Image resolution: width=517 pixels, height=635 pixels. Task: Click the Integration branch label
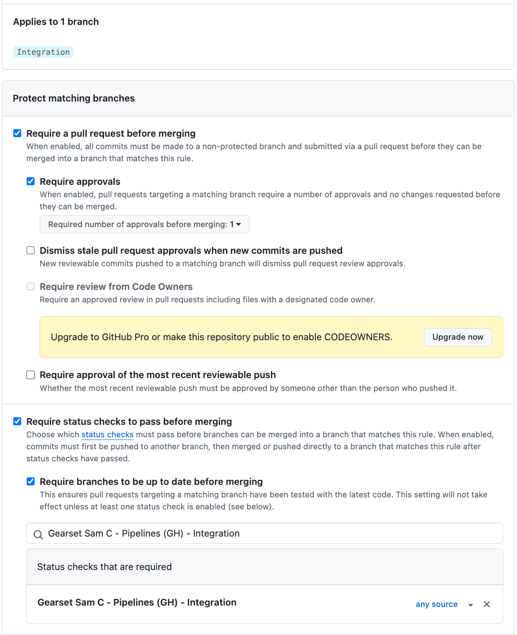pos(43,52)
